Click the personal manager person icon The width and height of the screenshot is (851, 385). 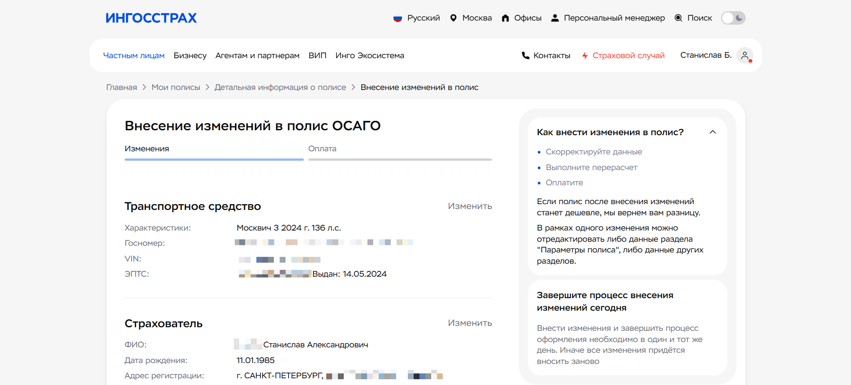tap(555, 18)
